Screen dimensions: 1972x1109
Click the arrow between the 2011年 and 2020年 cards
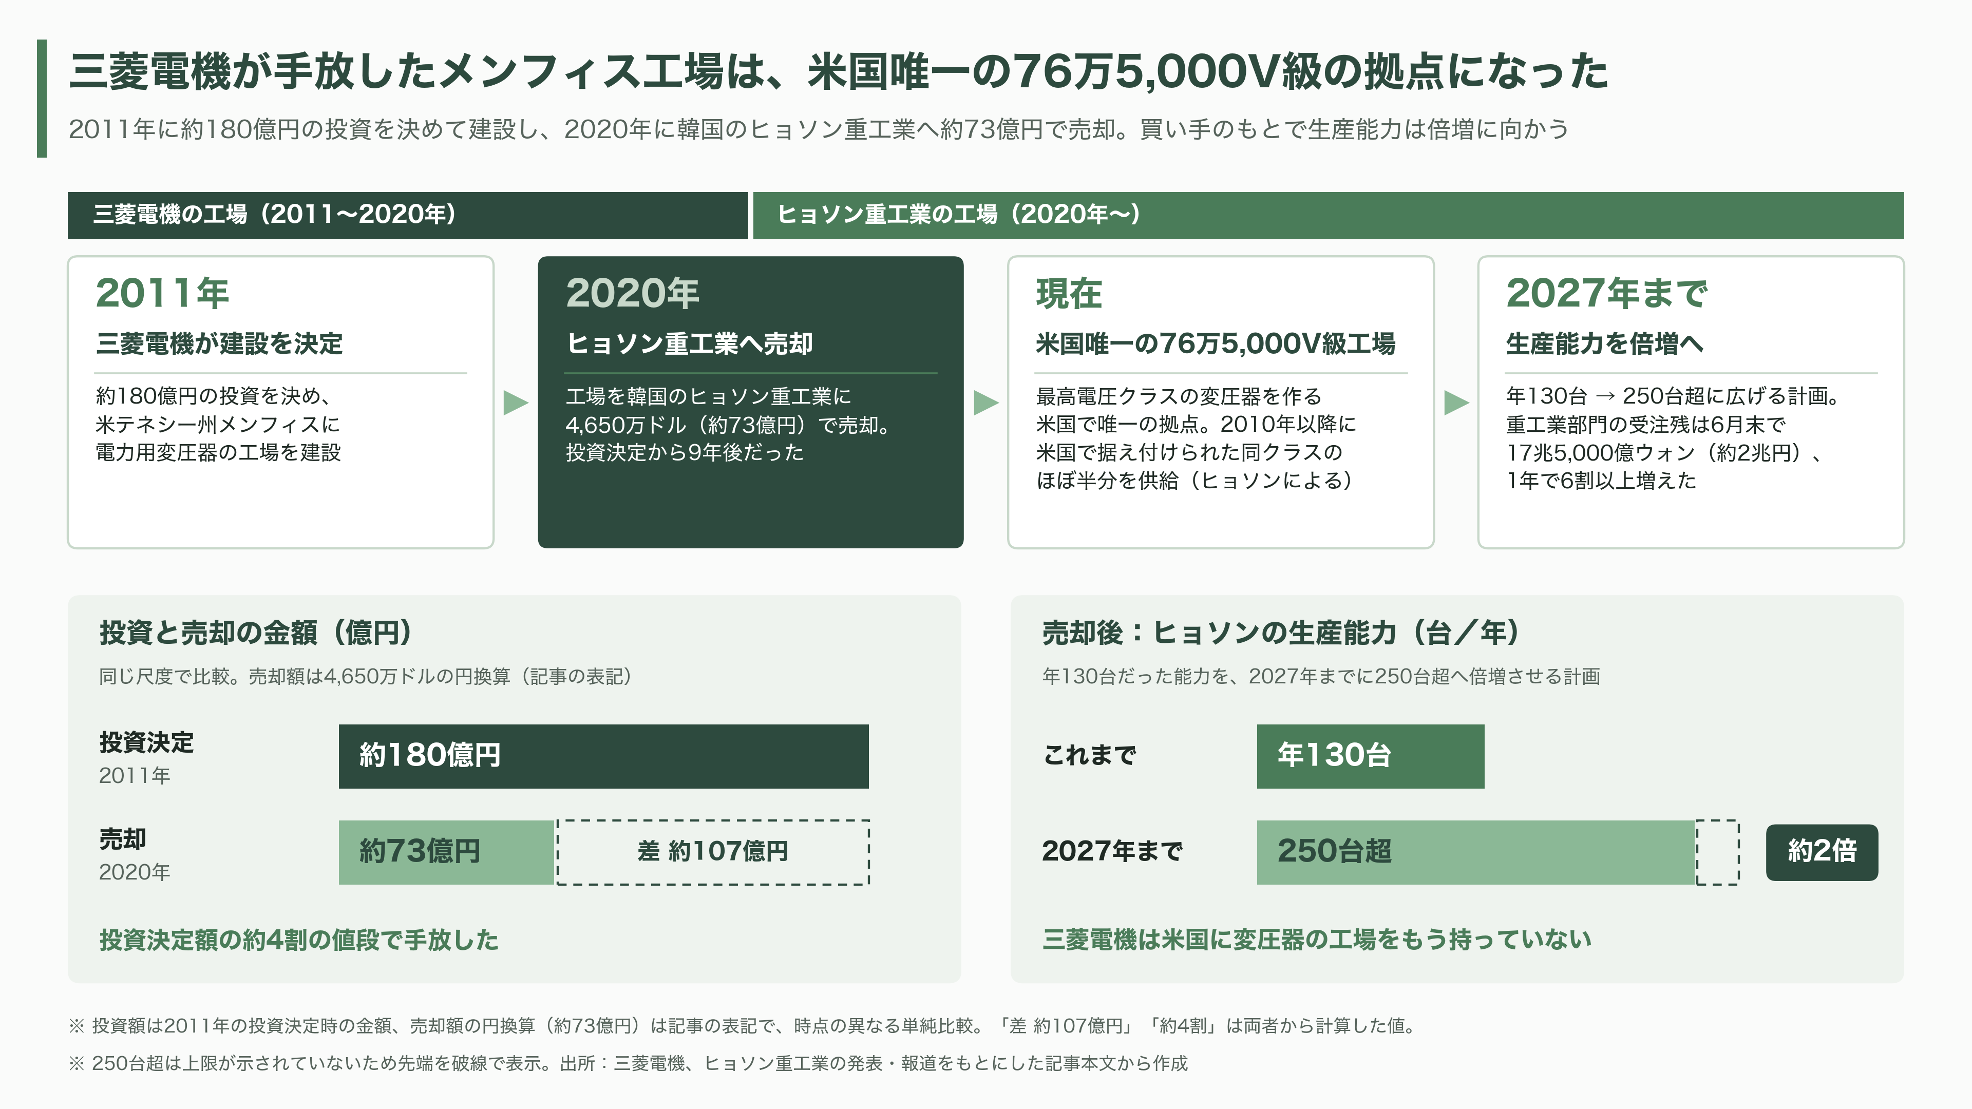[x=516, y=403]
